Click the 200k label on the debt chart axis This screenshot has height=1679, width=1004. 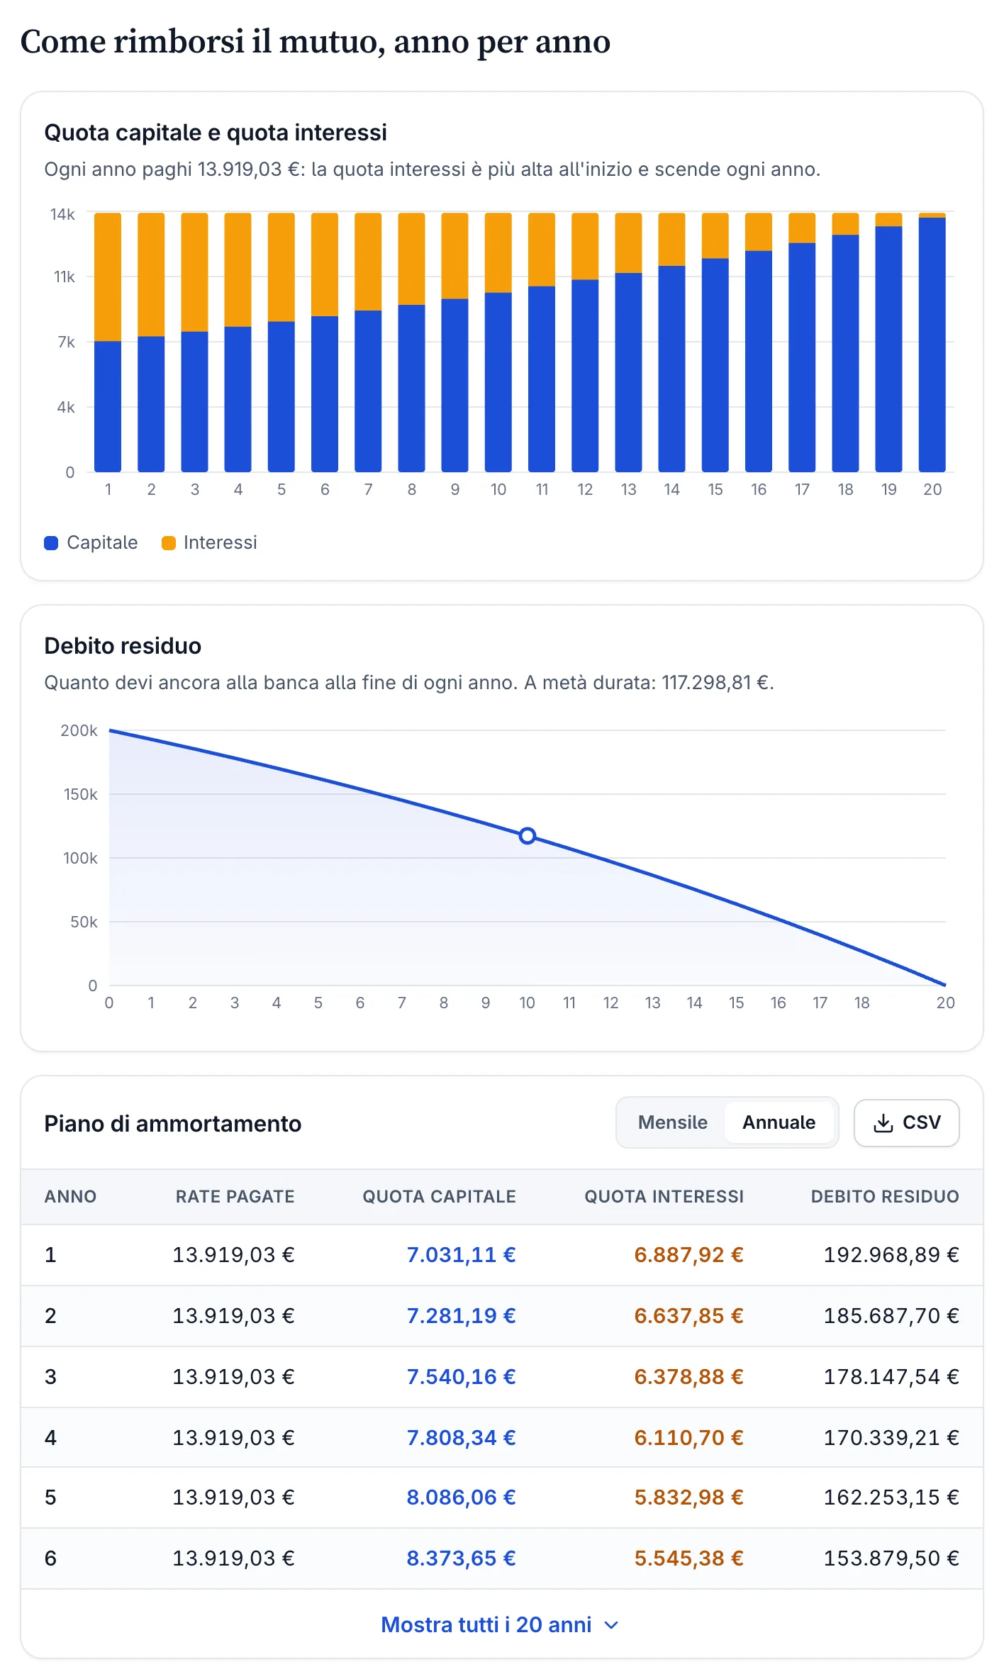click(79, 731)
